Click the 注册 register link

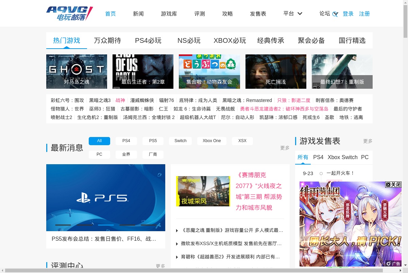point(364,14)
